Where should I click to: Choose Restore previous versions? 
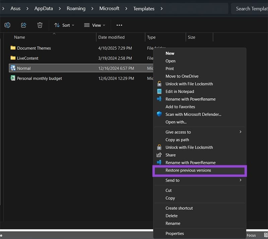pos(188,170)
